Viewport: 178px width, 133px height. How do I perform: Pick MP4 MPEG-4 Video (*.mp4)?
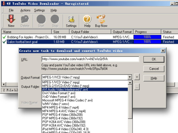85,107
